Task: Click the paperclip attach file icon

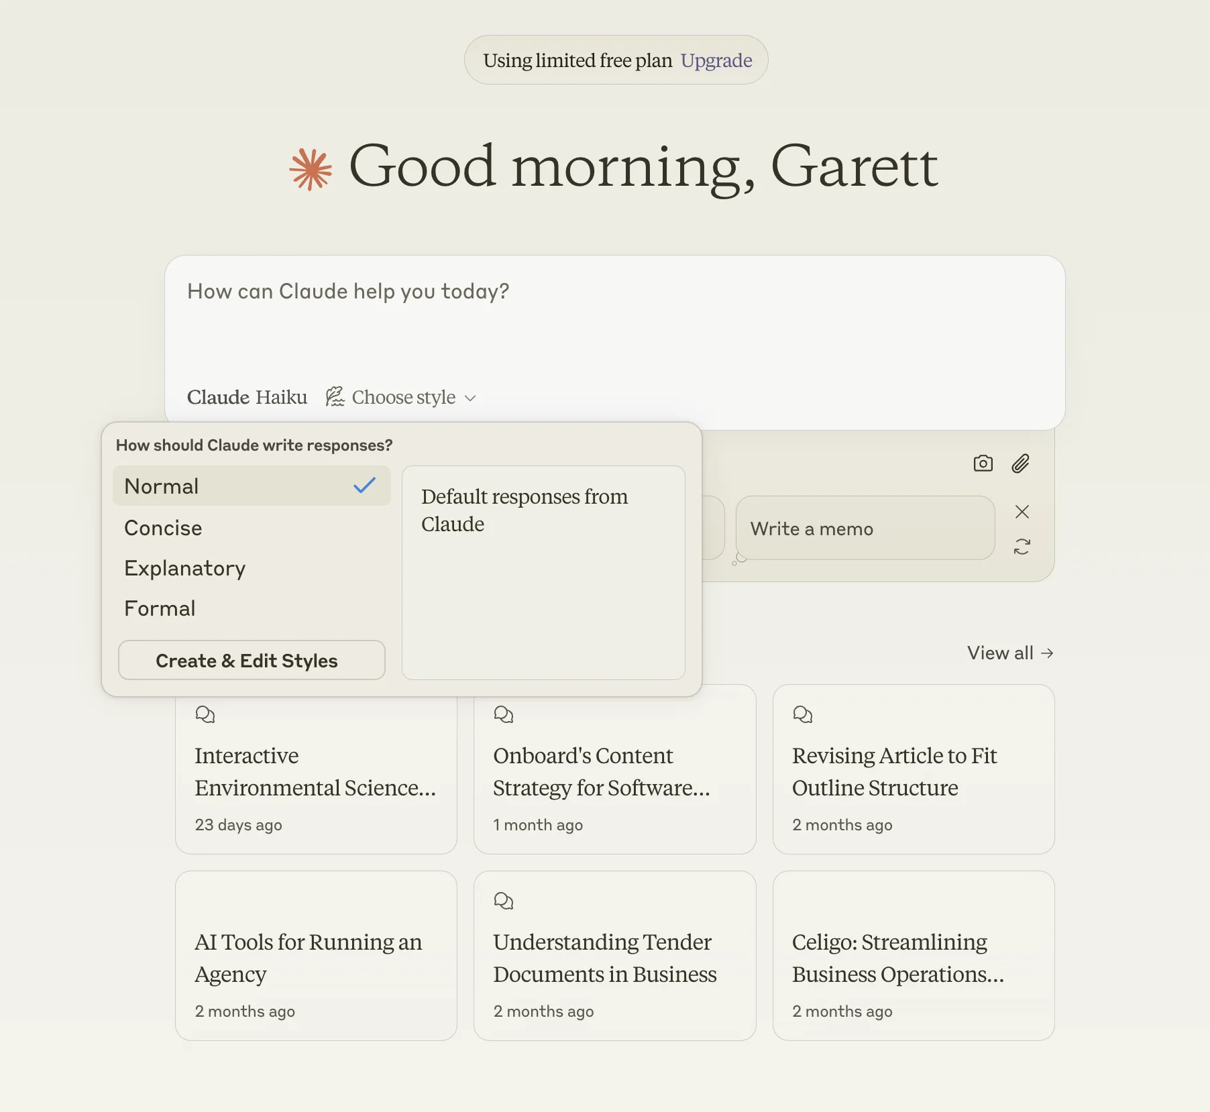Action: point(1020,463)
